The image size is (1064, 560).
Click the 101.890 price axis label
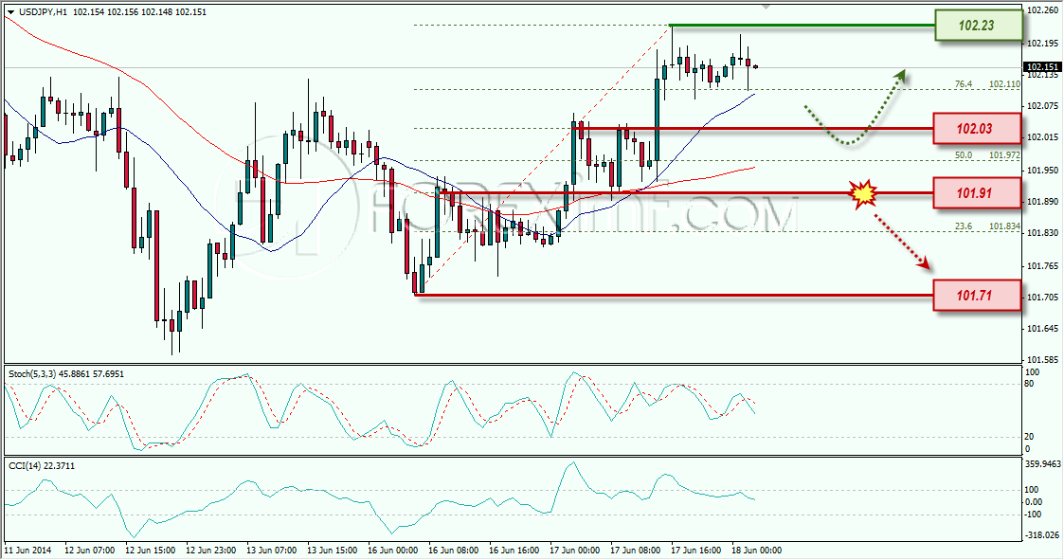click(x=1042, y=202)
